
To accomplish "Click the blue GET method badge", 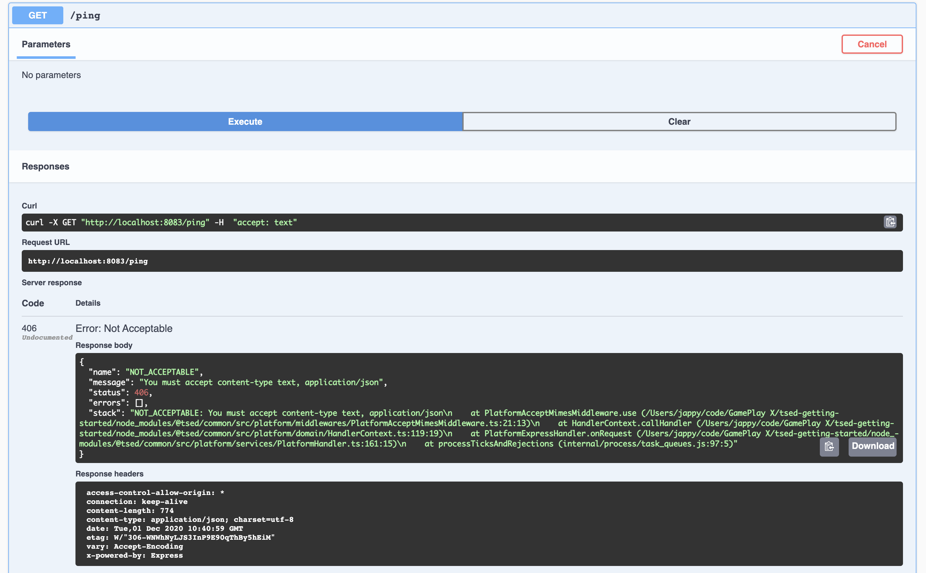I will tap(37, 15).
